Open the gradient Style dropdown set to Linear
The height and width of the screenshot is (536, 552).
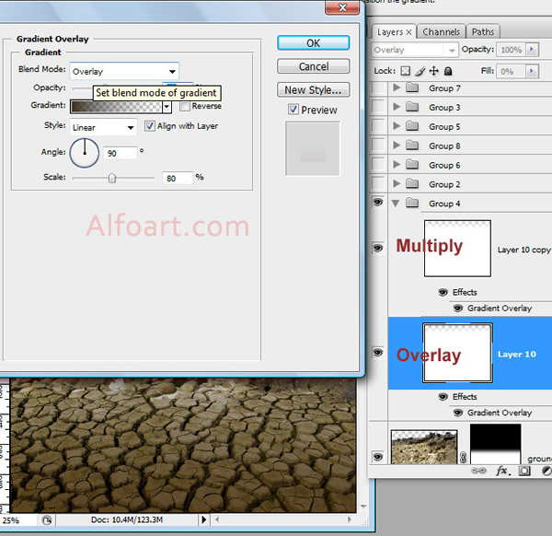point(104,126)
